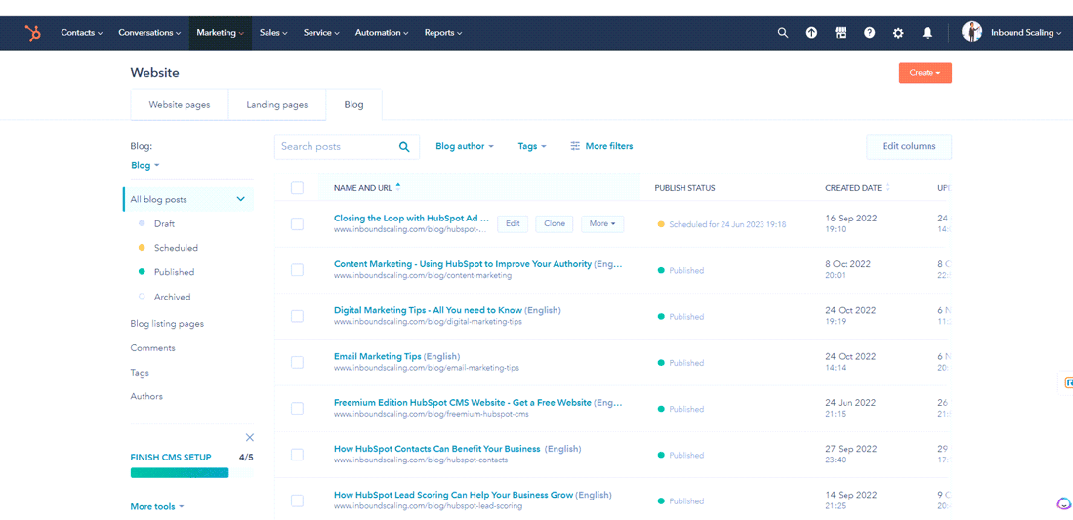
Task: Open the Reports menu
Action: coord(442,33)
